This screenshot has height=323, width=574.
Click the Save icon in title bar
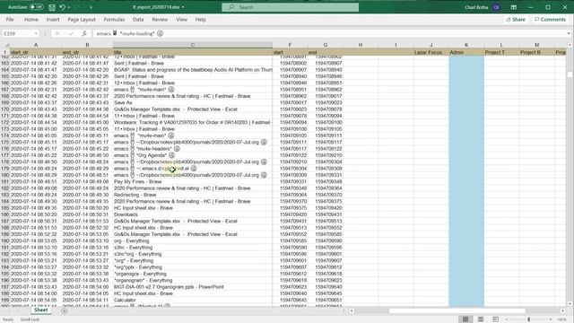point(52,7)
